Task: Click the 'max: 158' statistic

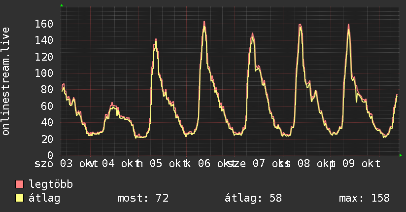Action: coord(364,198)
